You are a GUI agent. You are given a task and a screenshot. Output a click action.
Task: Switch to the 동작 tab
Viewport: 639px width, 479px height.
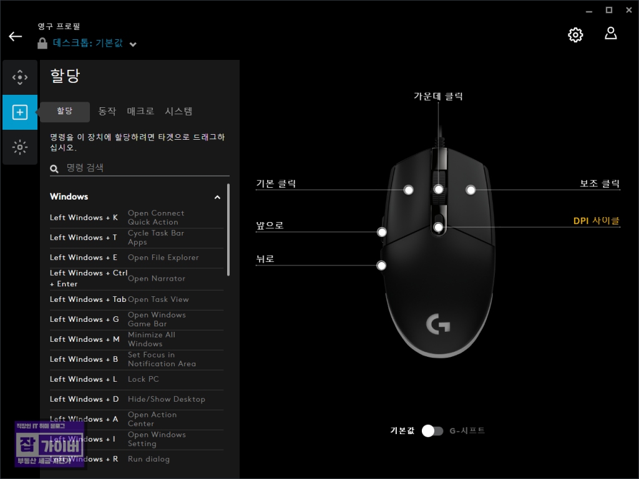point(107,111)
